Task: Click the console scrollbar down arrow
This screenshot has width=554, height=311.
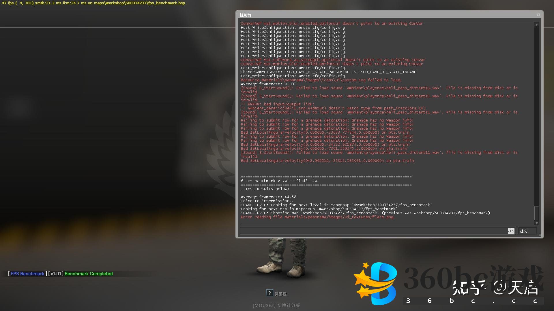Action: (536, 223)
